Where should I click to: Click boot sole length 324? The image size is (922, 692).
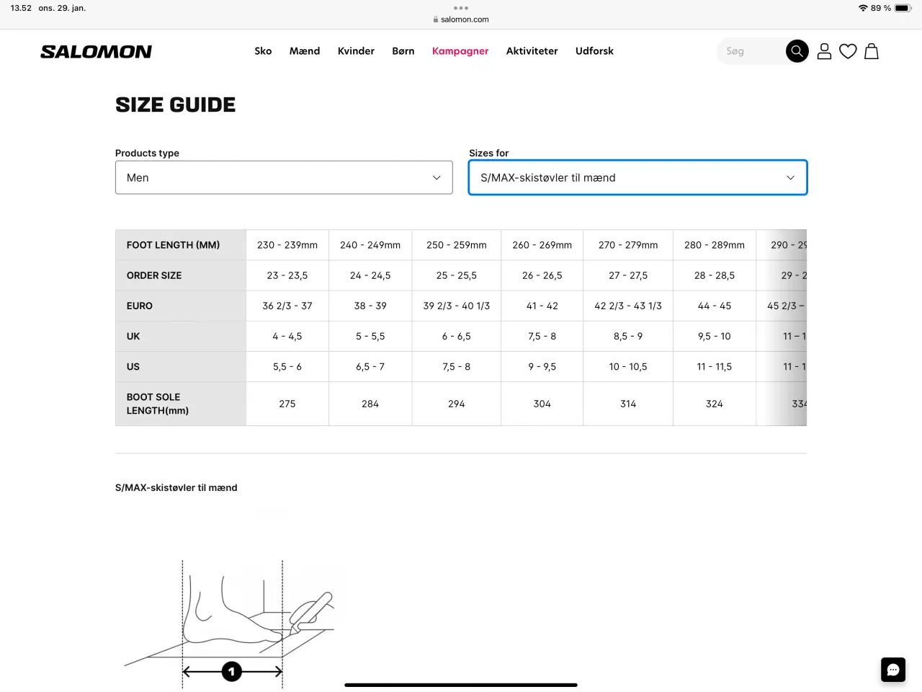(715, 404)
